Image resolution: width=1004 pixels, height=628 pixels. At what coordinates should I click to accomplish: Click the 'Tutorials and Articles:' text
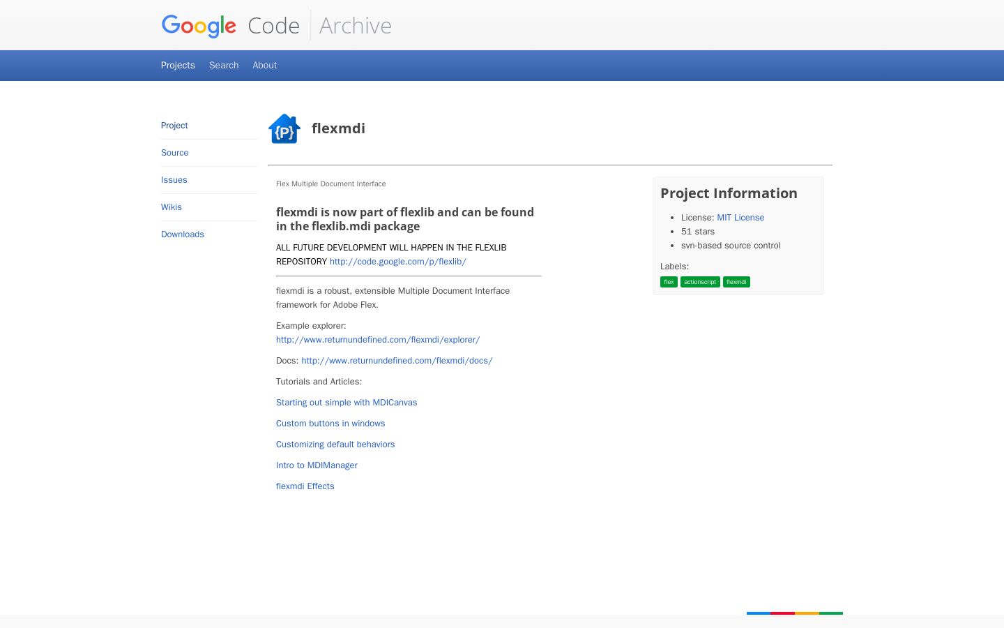tap(319, 382)
